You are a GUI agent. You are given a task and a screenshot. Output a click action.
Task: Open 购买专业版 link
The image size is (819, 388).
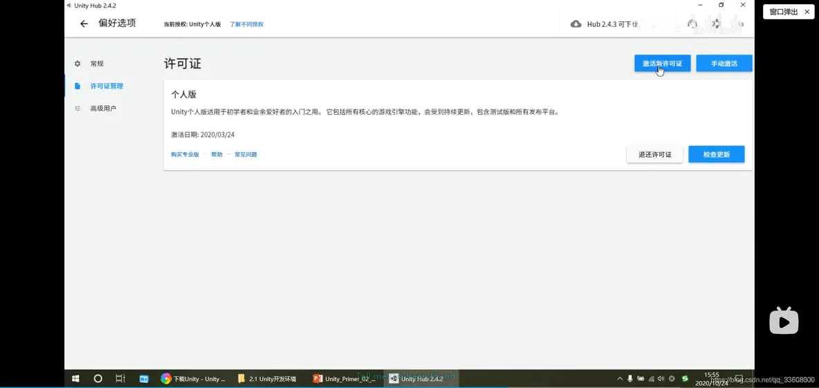click(x=185, y=154)
